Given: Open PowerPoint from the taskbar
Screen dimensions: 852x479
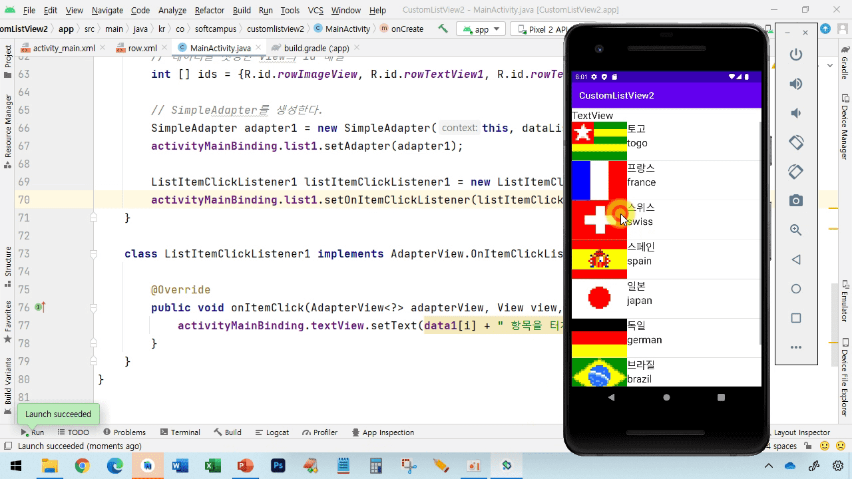Looking at the screenshot, I should (245, 466).
